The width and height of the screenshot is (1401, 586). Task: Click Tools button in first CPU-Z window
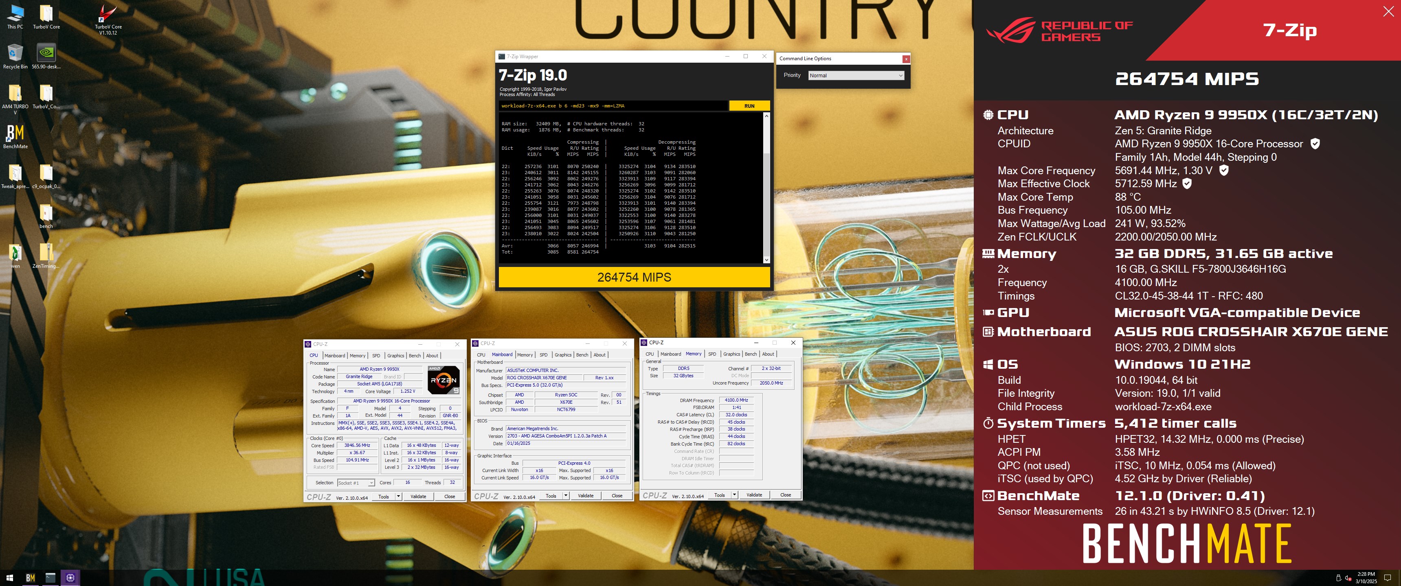pos(383,496)
